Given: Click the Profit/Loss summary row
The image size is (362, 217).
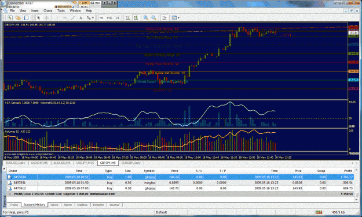Looking at the screenshot, I should pos(180,194).
